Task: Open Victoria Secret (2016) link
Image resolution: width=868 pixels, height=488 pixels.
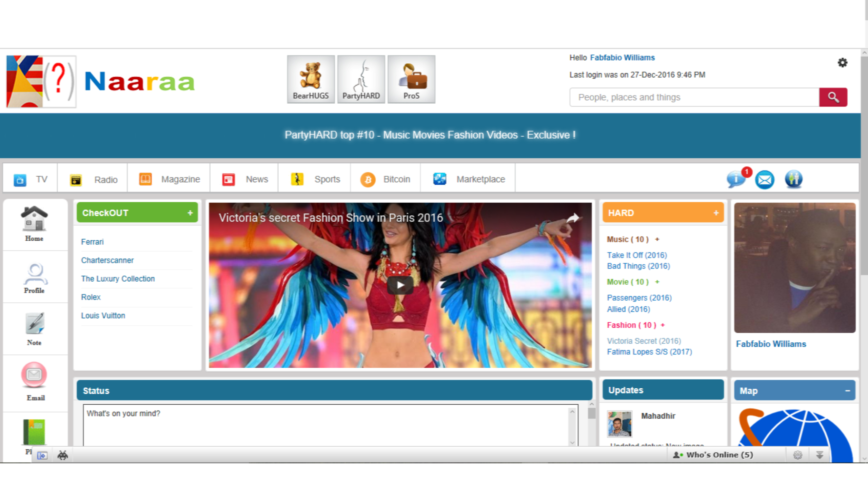Action: pos(644,341)
